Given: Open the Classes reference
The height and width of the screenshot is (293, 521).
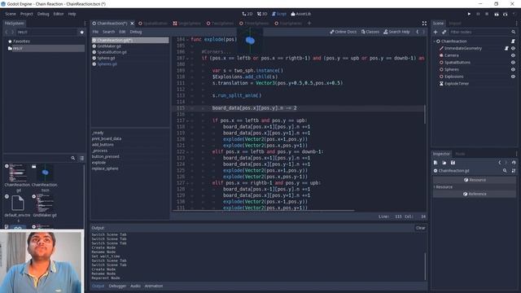Looking at the screenshot, I should pyautogui.click(x=370, y=32).
